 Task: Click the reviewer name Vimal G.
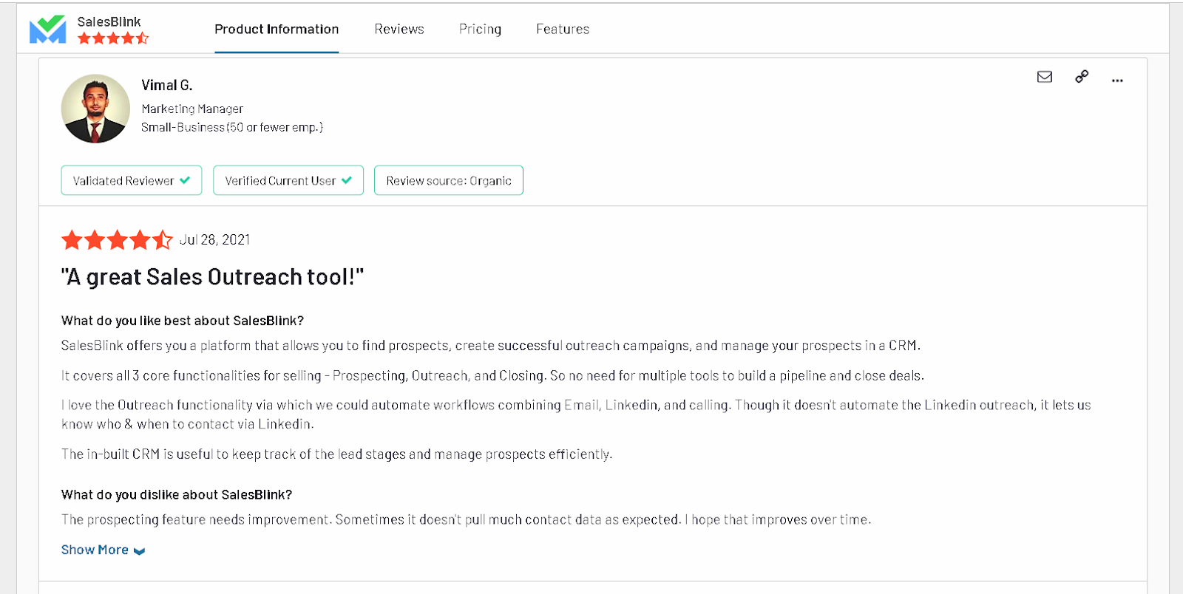click(167, 85)
